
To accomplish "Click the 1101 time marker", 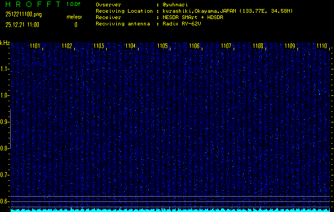I will (35, 46).
